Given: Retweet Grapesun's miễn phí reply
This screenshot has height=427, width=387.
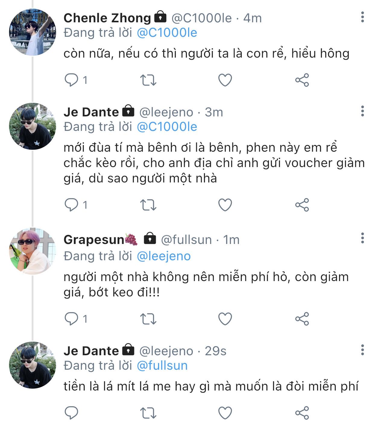Looking at the screenshot, I should [148, 319].
